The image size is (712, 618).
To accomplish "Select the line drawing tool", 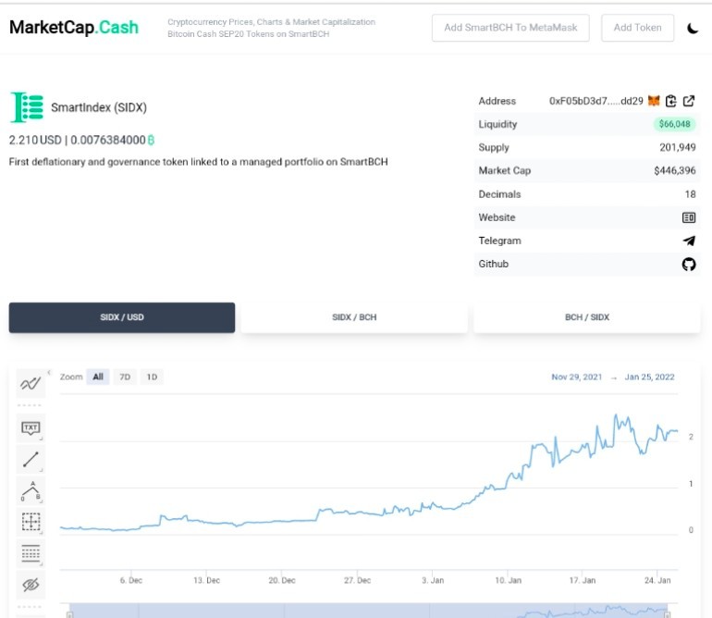I will 31,460.
